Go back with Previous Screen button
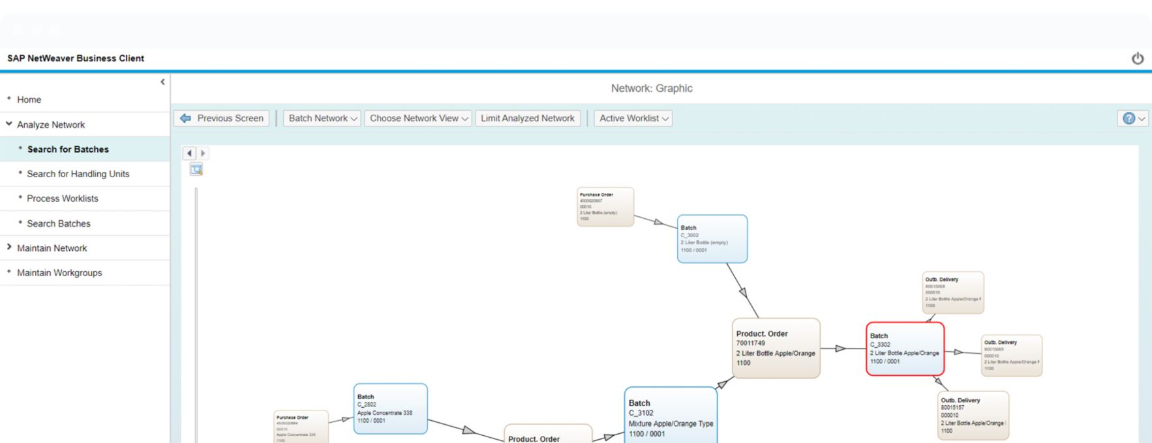 (x=222, y=119)
